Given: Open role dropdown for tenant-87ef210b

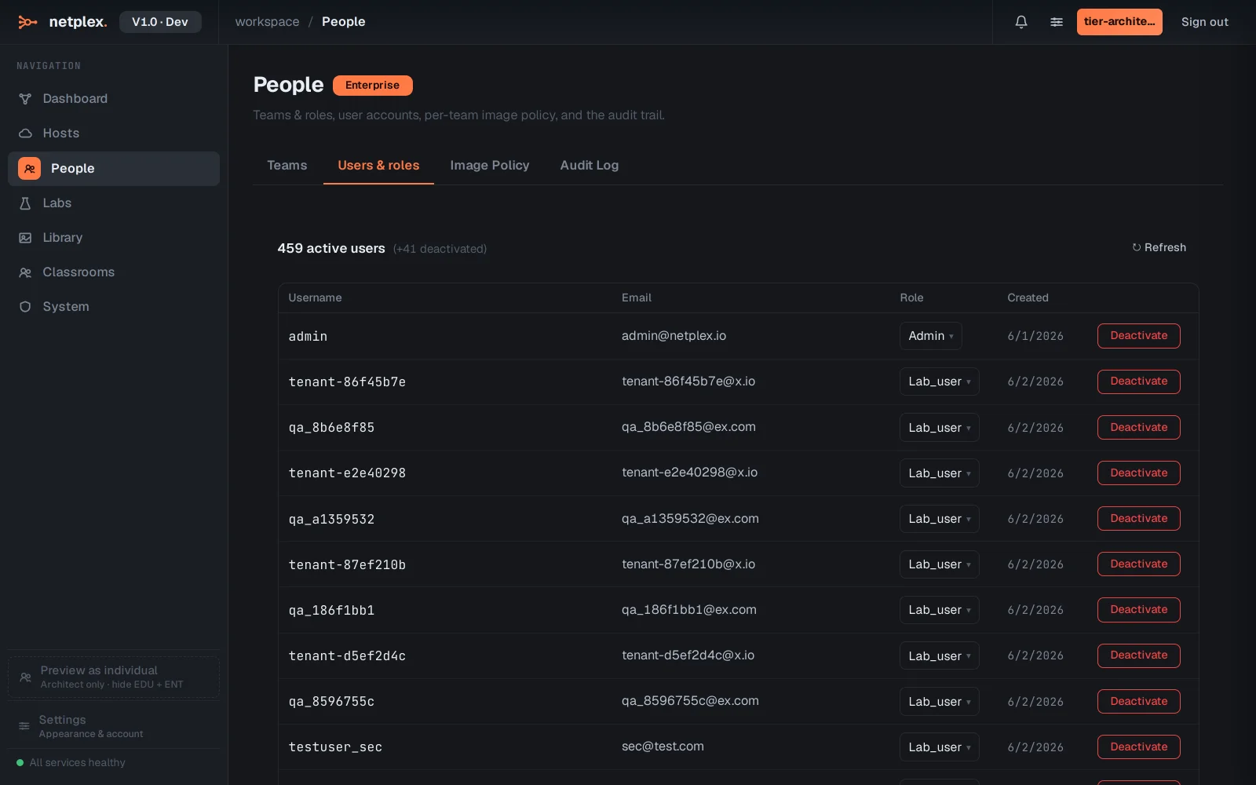Looking at the screenshot, I should point(939,564).
